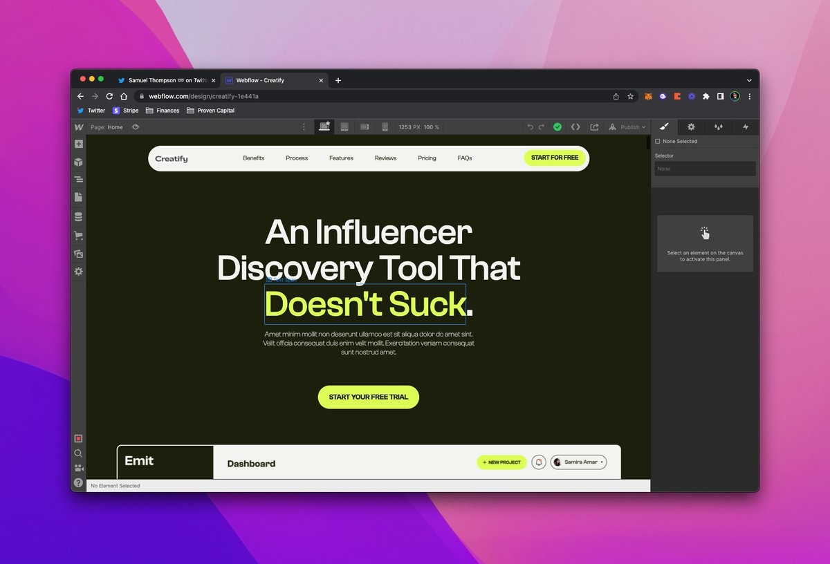
Task: Open the three-dot canvas settings menu
Action: tap(304, 127)
